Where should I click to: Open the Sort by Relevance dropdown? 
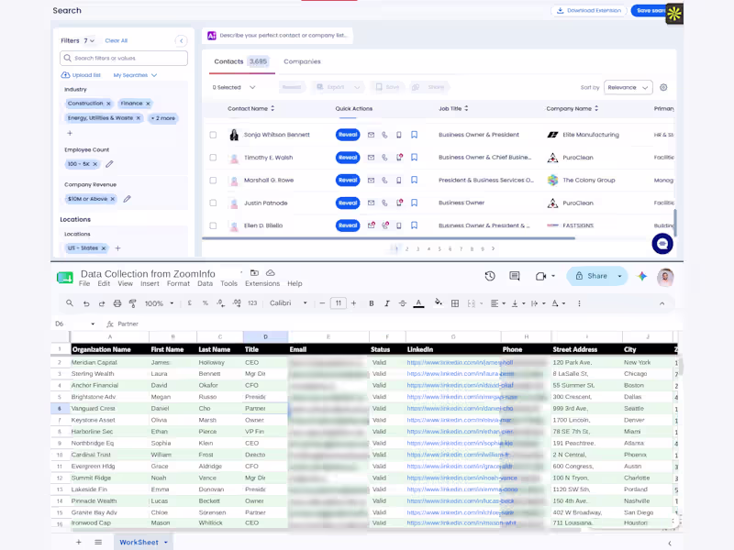628,87
